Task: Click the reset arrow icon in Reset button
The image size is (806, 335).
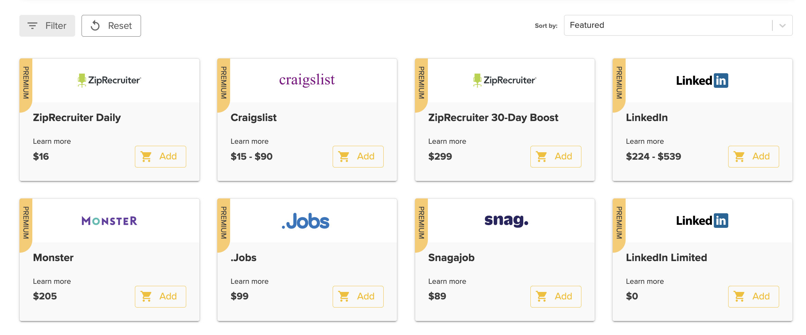Action: pos(95,25)
